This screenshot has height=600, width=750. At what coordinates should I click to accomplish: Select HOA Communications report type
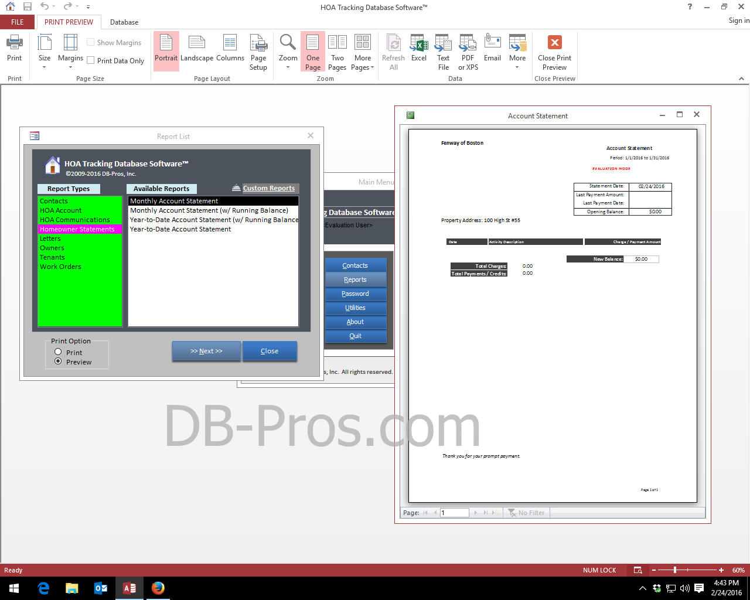pos(80,220)
